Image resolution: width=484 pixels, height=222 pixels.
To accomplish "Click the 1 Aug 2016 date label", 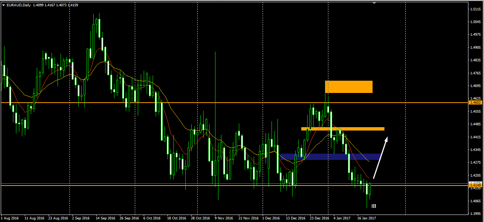I will pos(10,218).
